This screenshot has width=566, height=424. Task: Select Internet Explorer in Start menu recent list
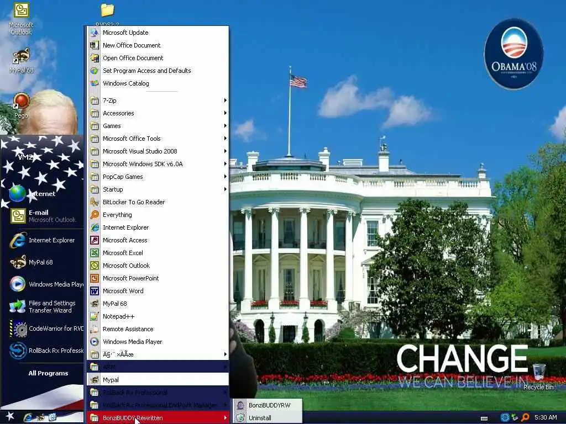click(42, 240)
